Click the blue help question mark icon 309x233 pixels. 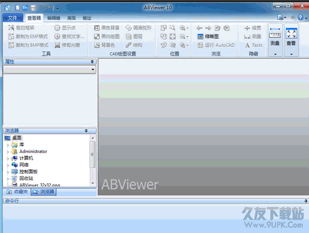coord(300,18)
